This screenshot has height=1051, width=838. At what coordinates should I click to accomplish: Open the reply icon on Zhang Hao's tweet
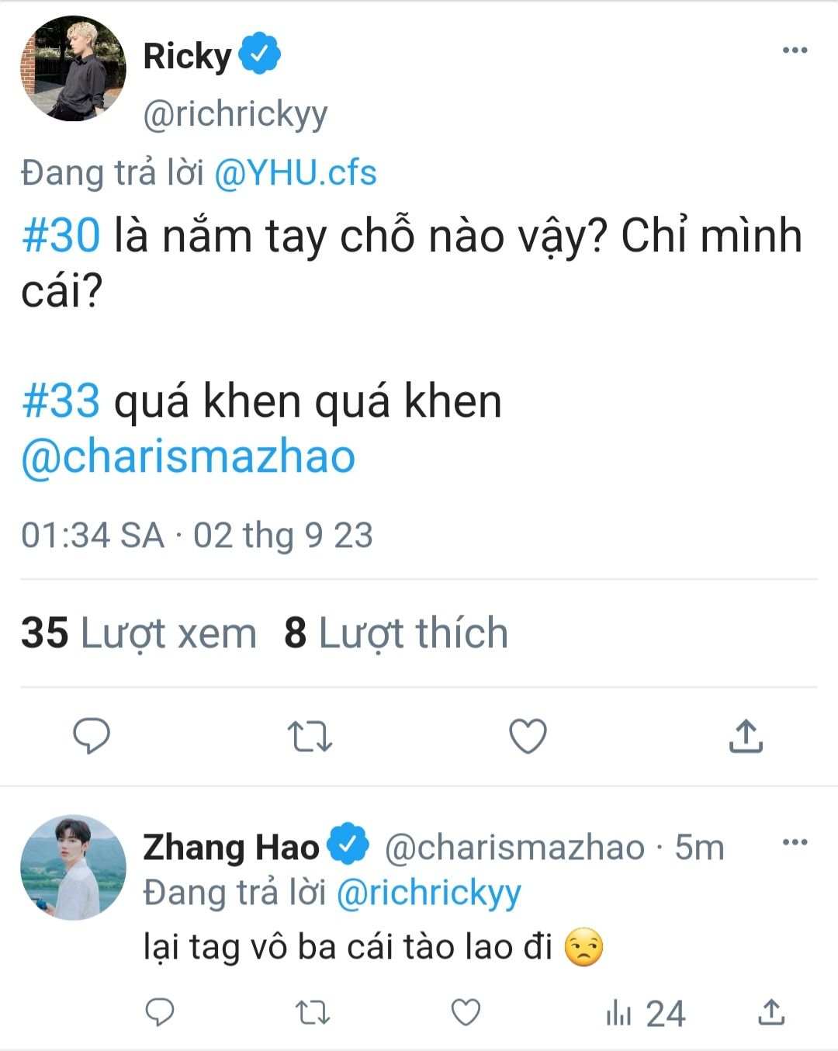pos(160,1012)
